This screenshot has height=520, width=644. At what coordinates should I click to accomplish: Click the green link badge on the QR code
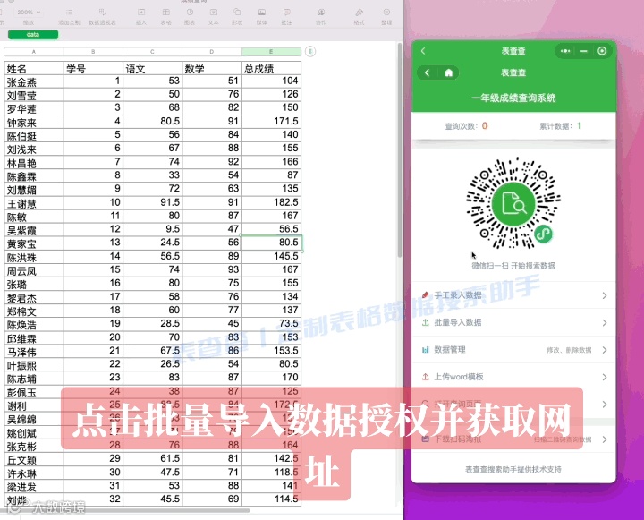pos(544,234)
